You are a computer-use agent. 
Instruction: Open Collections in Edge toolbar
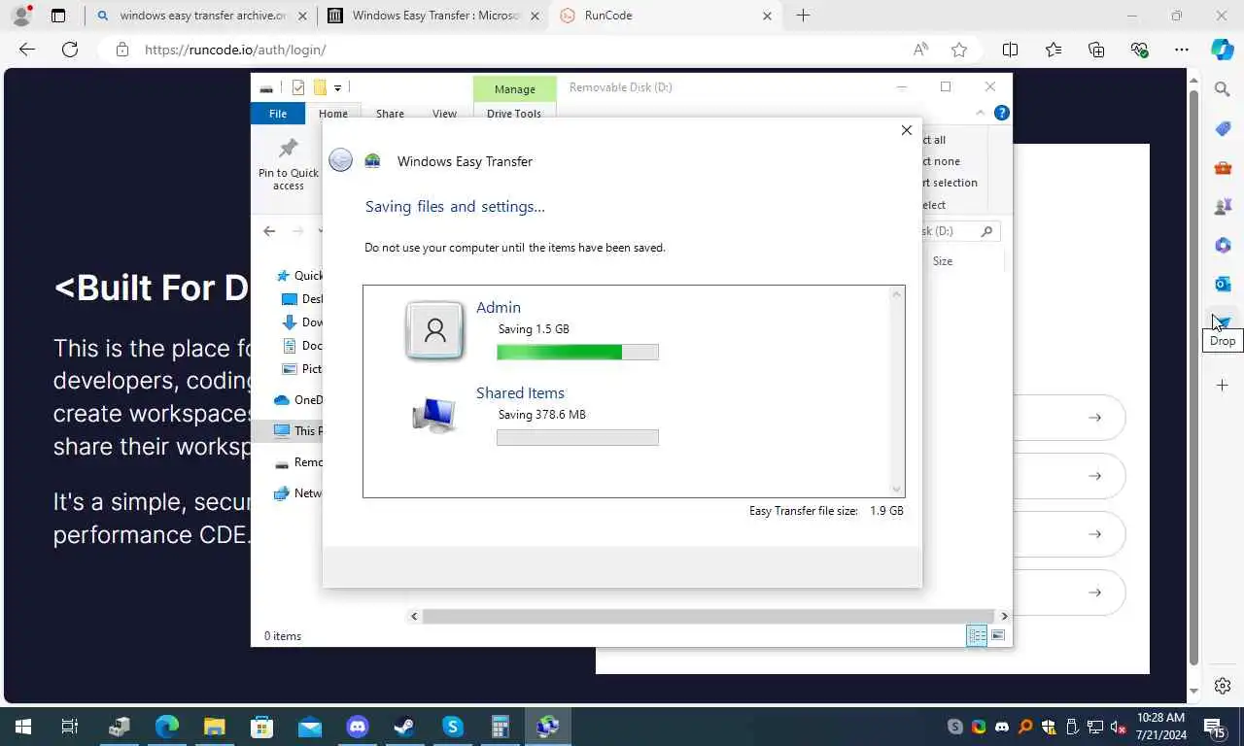tap(1096, 50)
